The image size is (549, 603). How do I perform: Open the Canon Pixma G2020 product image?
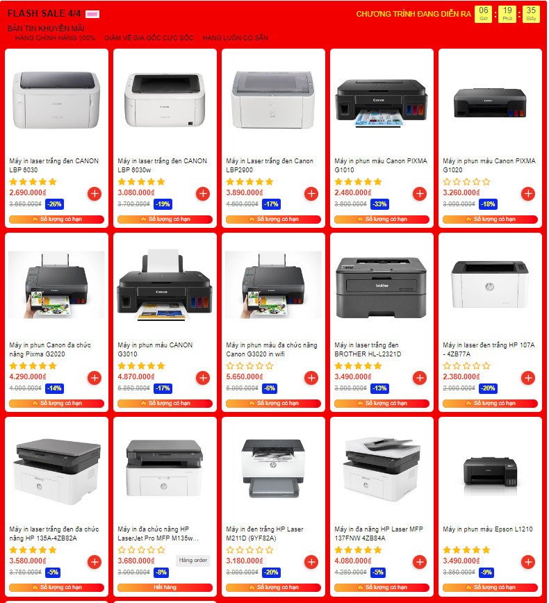pyautogui.click(x=56, y=285)
